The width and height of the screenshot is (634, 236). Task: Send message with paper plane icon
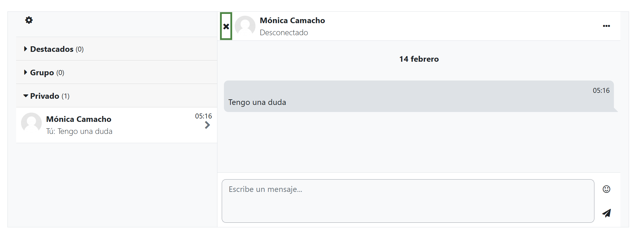tap(606, 213)
